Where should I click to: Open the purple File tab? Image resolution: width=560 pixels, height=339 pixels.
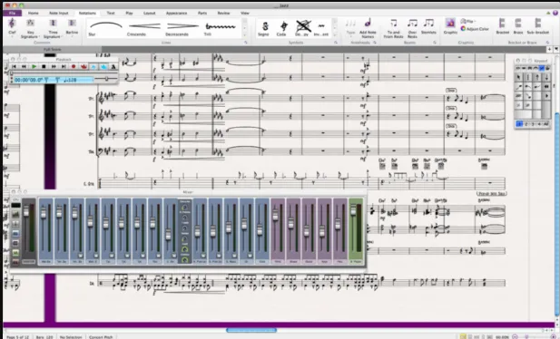pyautogui.click(x=12, y=13)
